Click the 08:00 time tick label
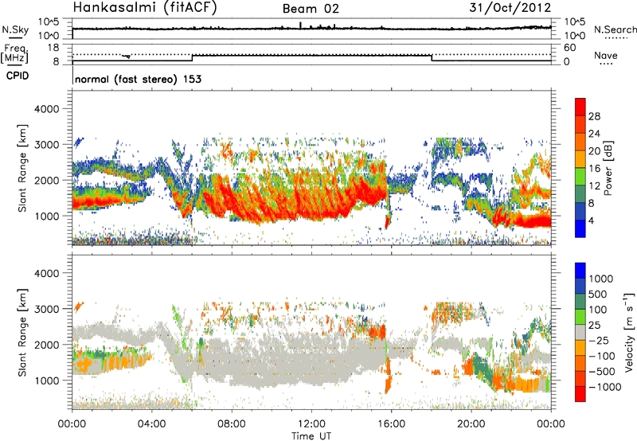 pyautogui.click(x=232, y=424)
